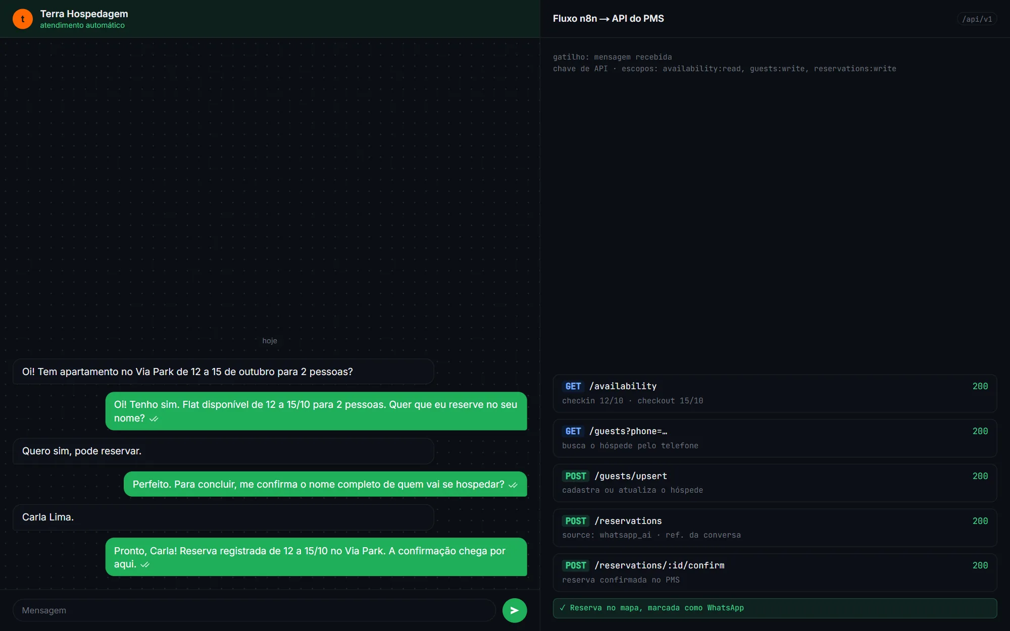Click the /api/v1 badge
Viewport: 1010px width, 631px height.
(977, 19)
